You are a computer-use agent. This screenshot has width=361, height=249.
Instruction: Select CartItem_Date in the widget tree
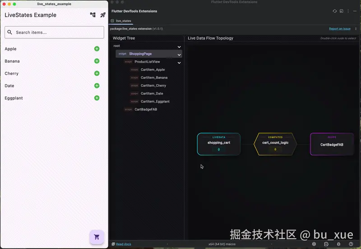click(x=152, y=93)
